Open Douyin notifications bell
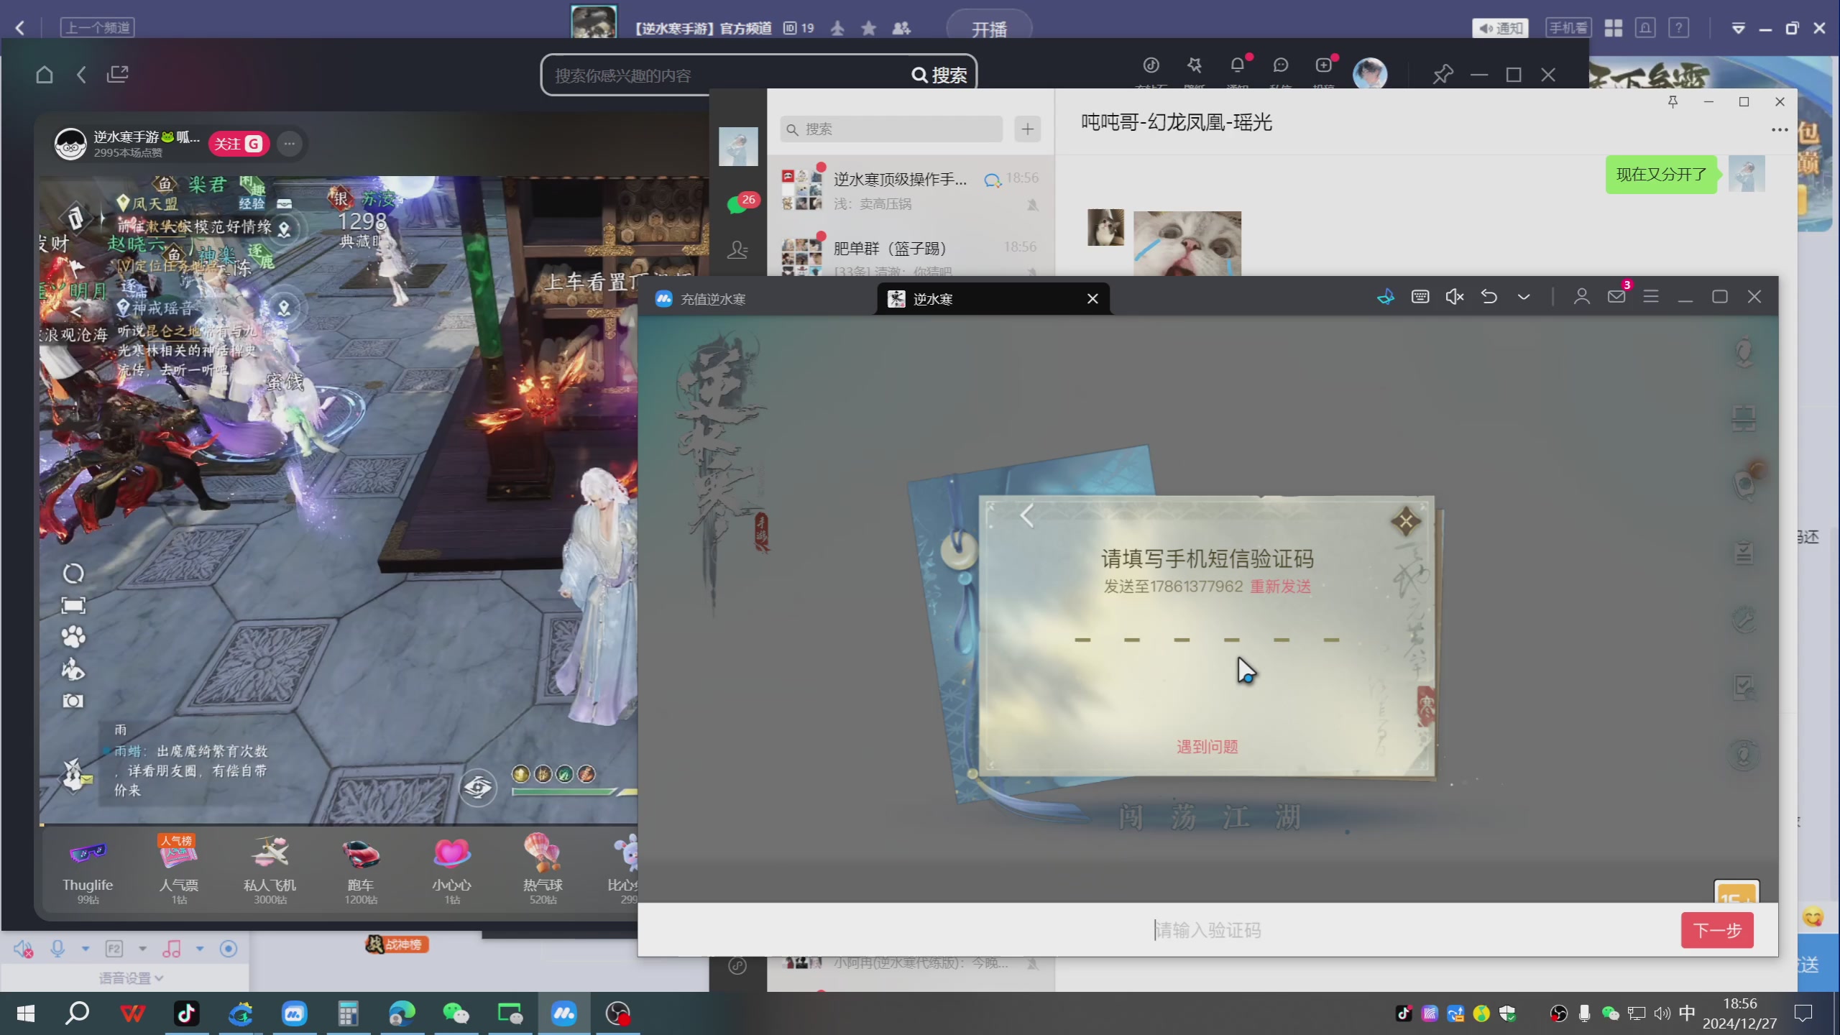The height and width of the screenshot is (1035, 1840). (1237, 65)
